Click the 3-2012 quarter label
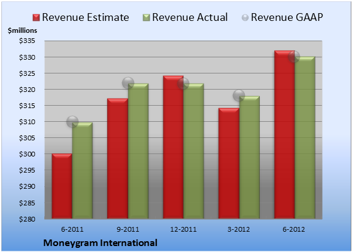 coord(239,229)
